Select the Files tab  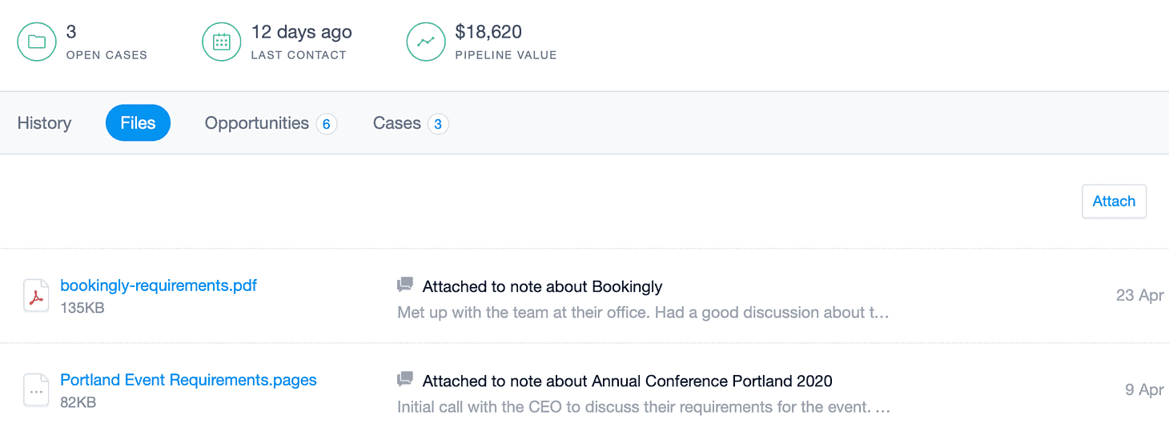(138, 123)
